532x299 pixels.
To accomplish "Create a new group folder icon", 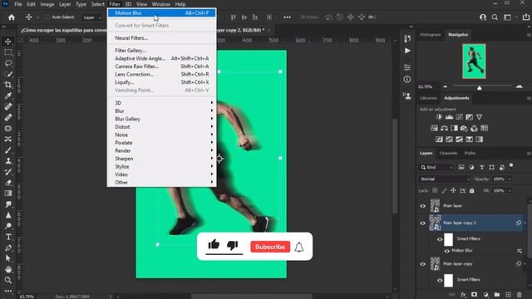I will click(497, 295).
